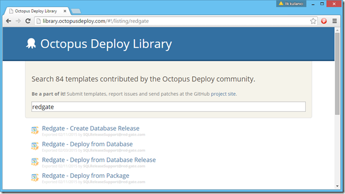The width and height of the screenshot is (345, 194).
Task: Click the vertical scrollbar thumb
Action: [337, 73]
